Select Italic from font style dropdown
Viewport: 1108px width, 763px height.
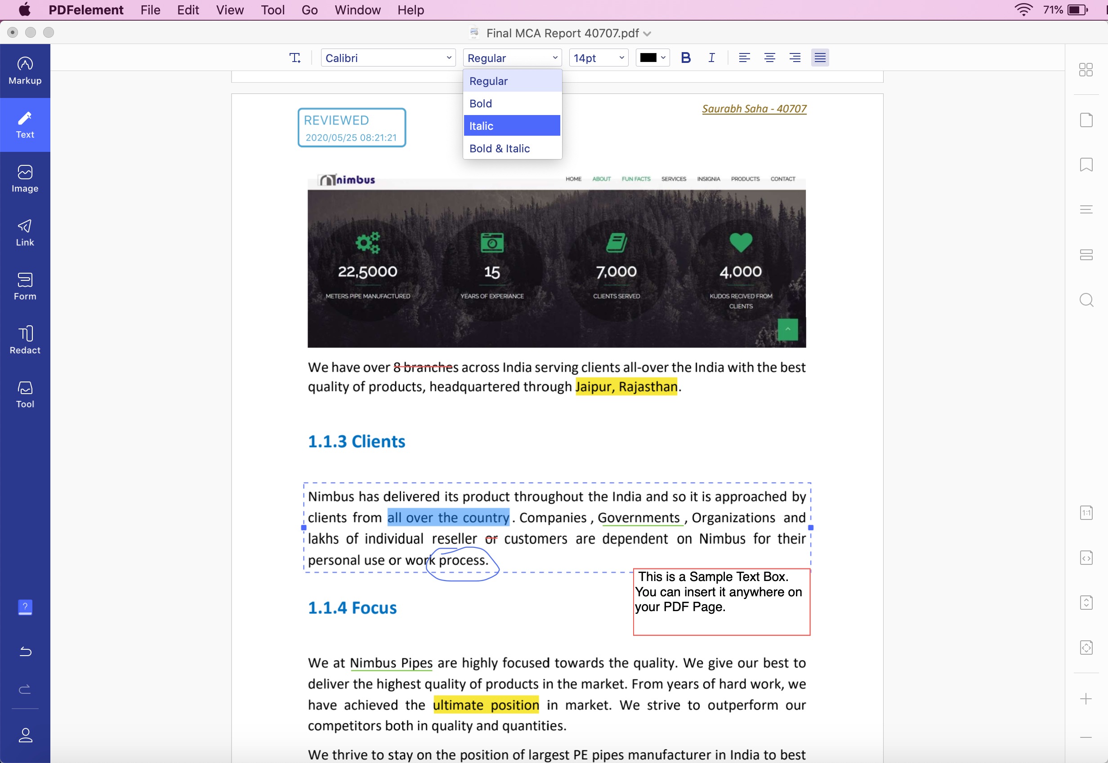pos(511,125)
